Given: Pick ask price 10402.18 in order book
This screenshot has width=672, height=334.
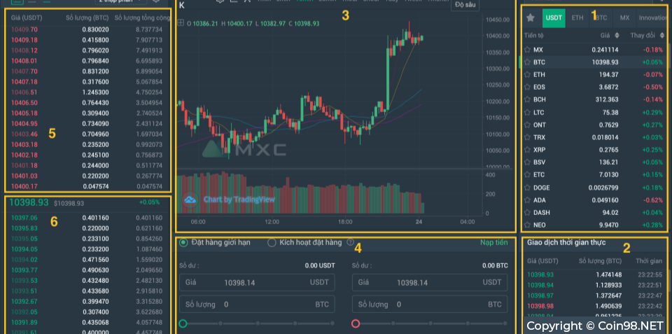Looking at the screenshot, I should click(x=24, y=155).
